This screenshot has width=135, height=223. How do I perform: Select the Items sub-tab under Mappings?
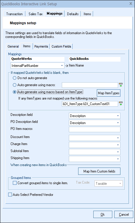tap(27, 46)
